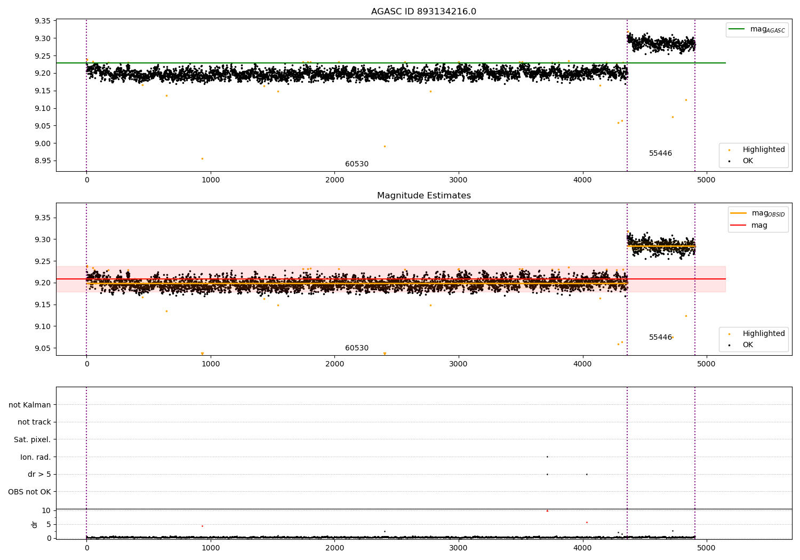Click the red dot at dr value 10
The height and width of the screenshot is (560, 800).
pyautogui.click(x=547, y=511)
